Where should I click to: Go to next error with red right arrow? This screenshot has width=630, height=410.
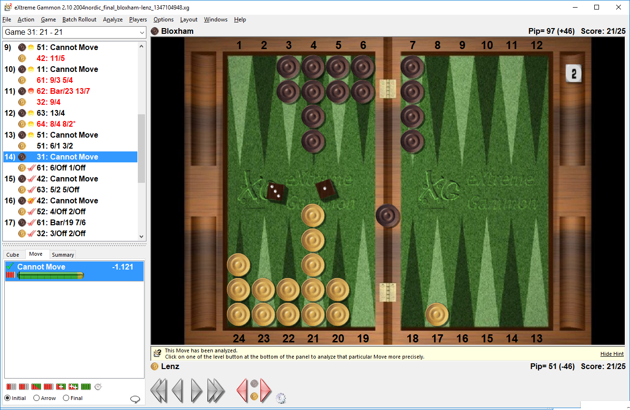tap(266, 391)
